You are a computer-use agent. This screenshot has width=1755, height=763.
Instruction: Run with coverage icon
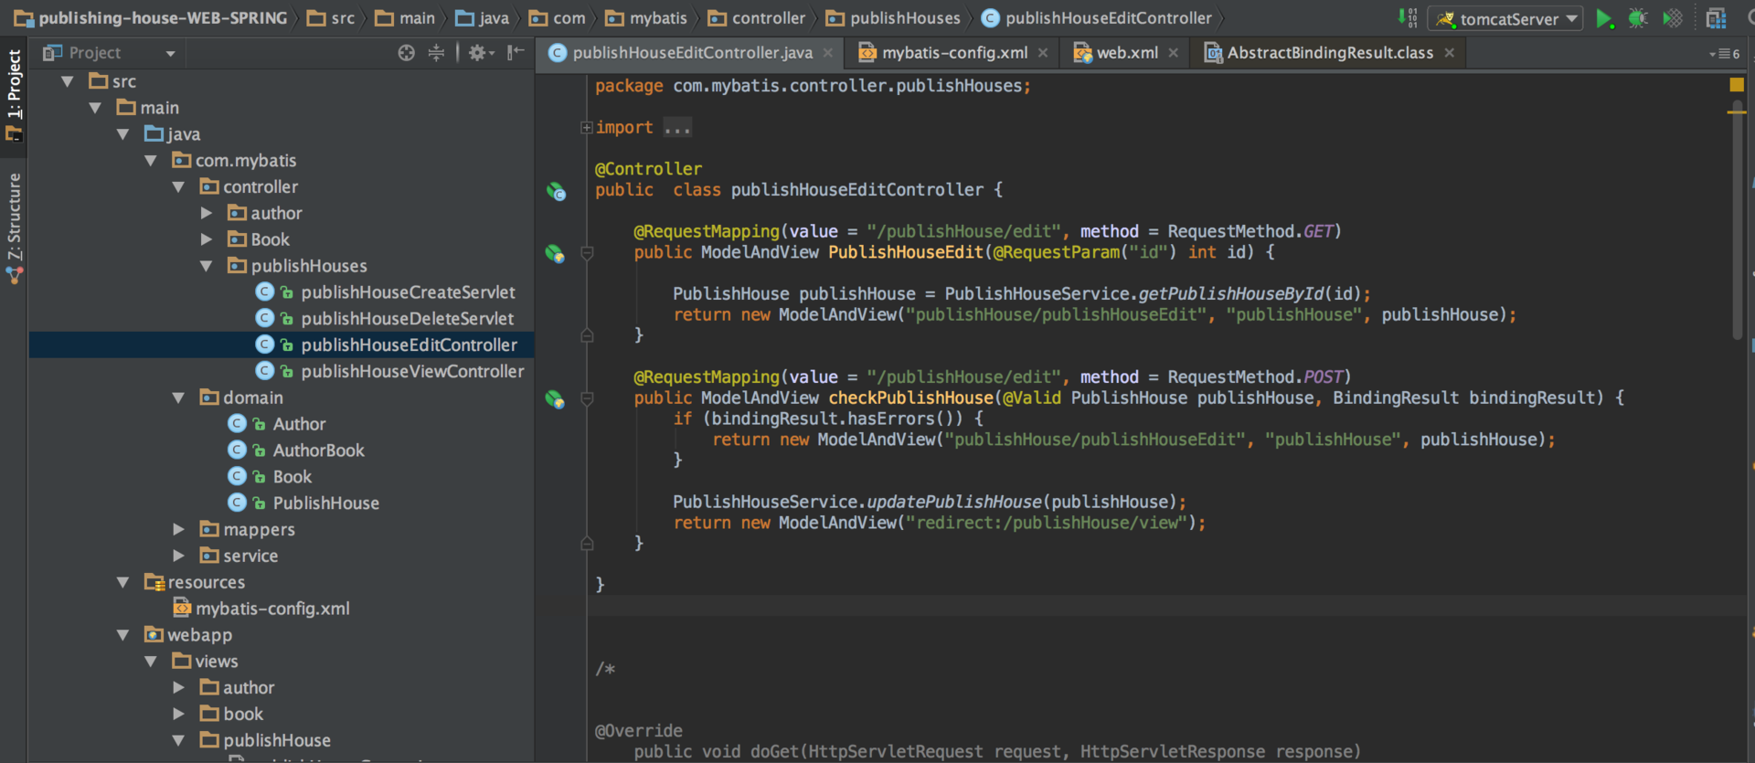pyautogui.click(x=1672, y=18)
